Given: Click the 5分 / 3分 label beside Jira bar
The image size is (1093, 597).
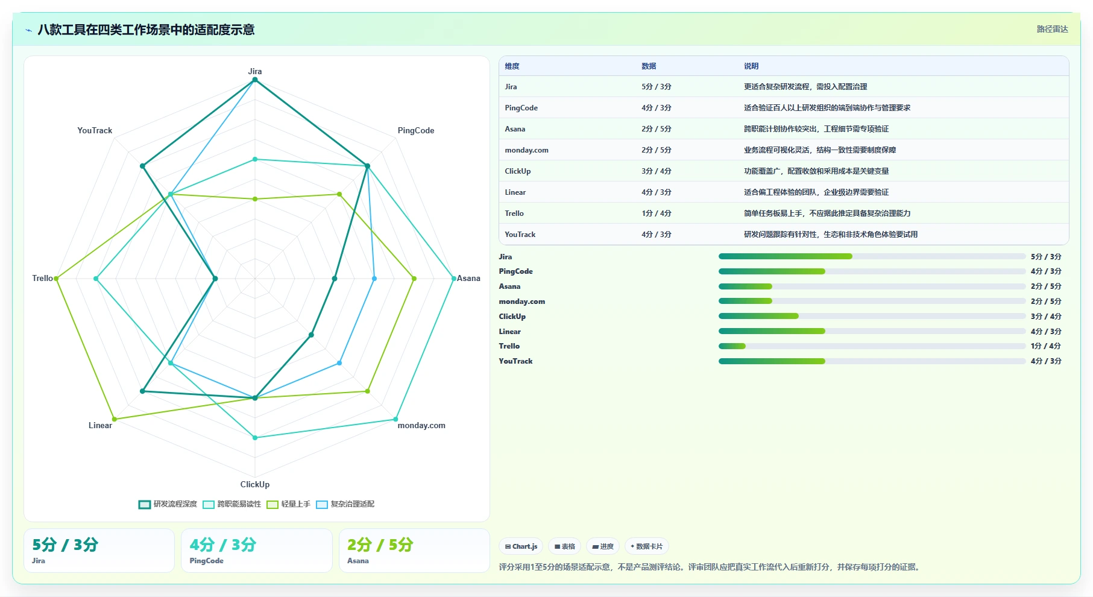Looking at the screenshot, I should (1046, 256).
